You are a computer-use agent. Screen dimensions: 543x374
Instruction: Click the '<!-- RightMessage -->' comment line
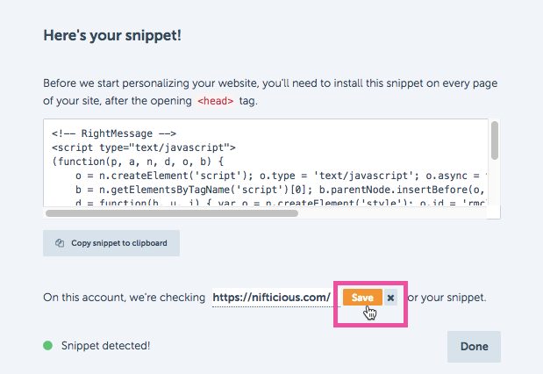pos(114,133)
